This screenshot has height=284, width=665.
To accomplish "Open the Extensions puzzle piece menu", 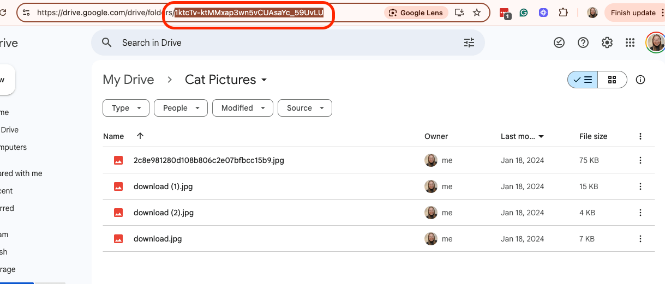I will coord(563,13).
